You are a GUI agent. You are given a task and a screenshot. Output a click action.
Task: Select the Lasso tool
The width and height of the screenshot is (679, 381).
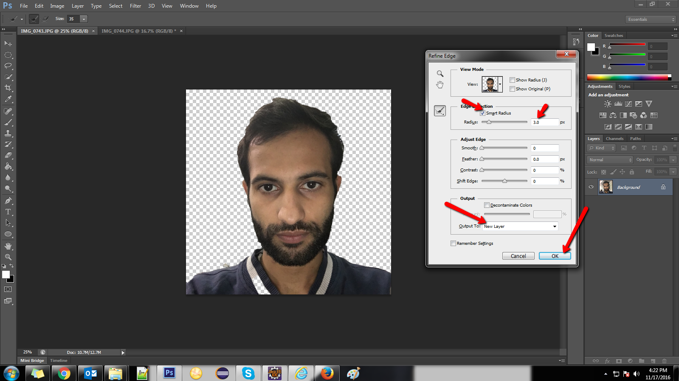pos(8,66)
